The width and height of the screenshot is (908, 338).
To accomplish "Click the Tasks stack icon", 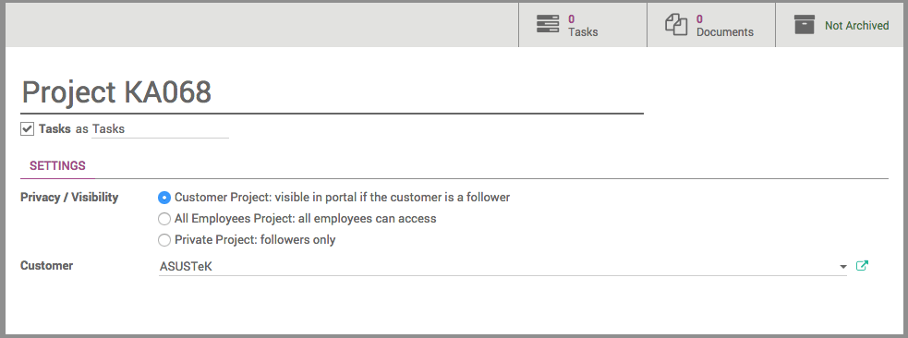I will 547,24.
